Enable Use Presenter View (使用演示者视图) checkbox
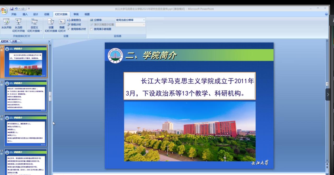Viewport: 334px width, 175px height. (92, 29)
